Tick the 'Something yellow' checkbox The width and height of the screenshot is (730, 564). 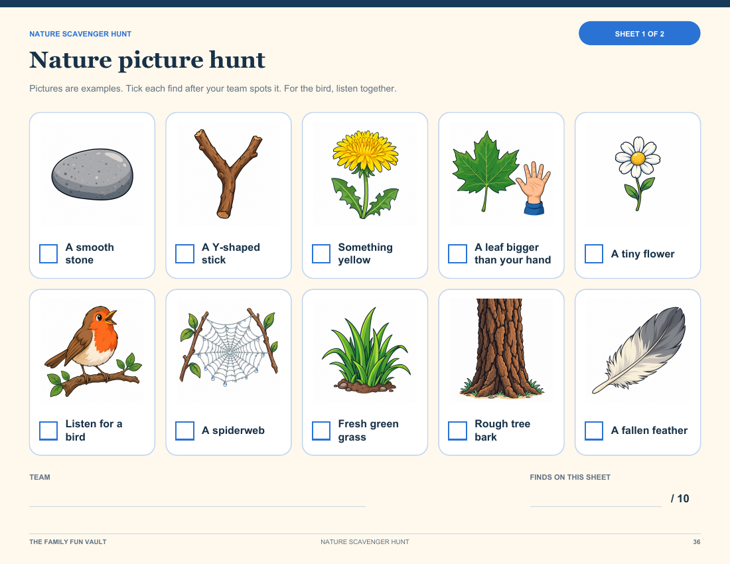[x=321, y=253]
